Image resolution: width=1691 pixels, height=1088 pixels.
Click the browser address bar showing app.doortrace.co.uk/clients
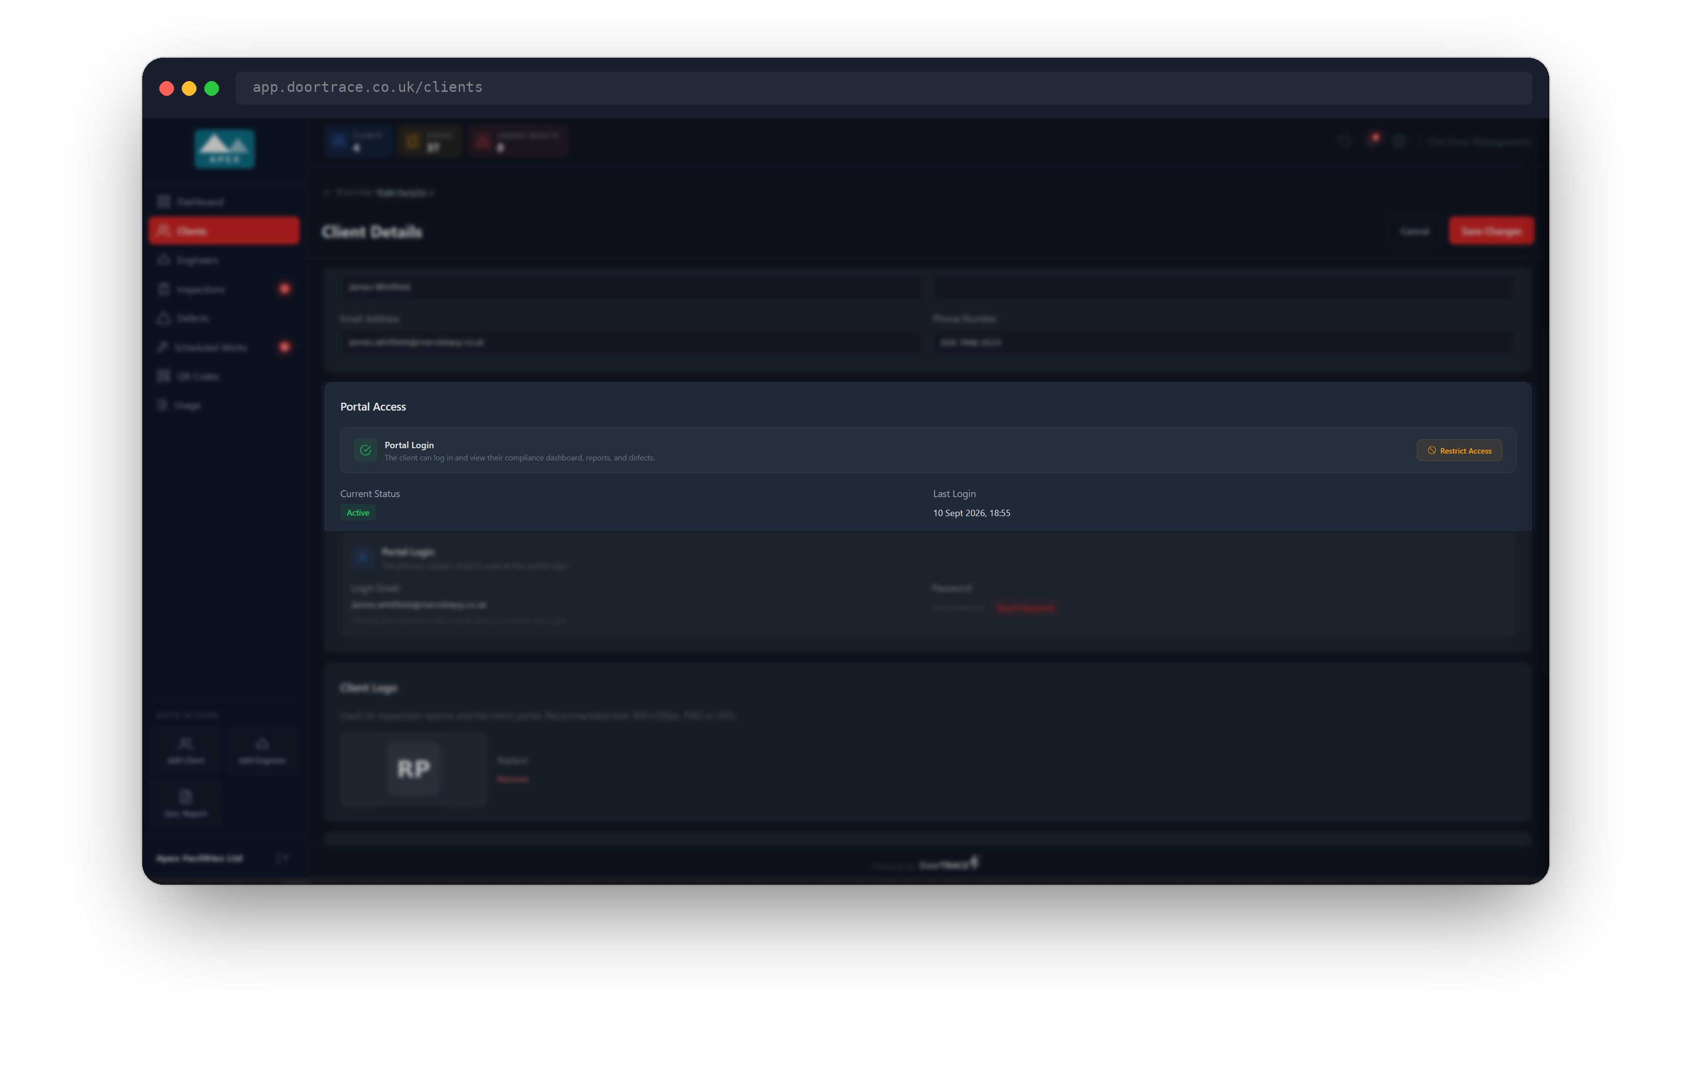tap(883, 87)
